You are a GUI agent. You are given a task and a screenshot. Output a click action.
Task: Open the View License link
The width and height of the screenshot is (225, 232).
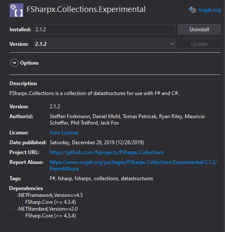(x=64, y=133)
